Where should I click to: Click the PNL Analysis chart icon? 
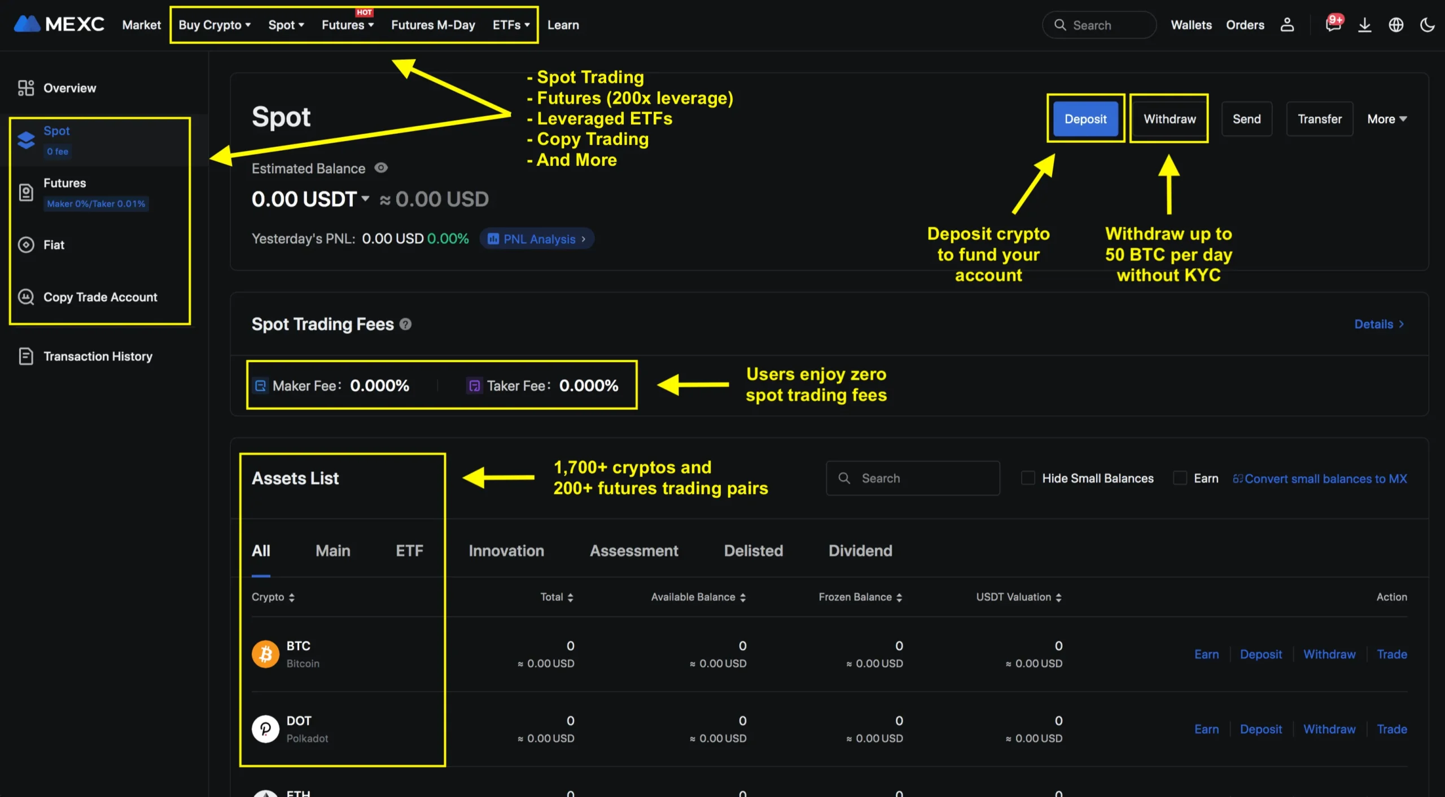pyautogui.click(x=493, y=239)
